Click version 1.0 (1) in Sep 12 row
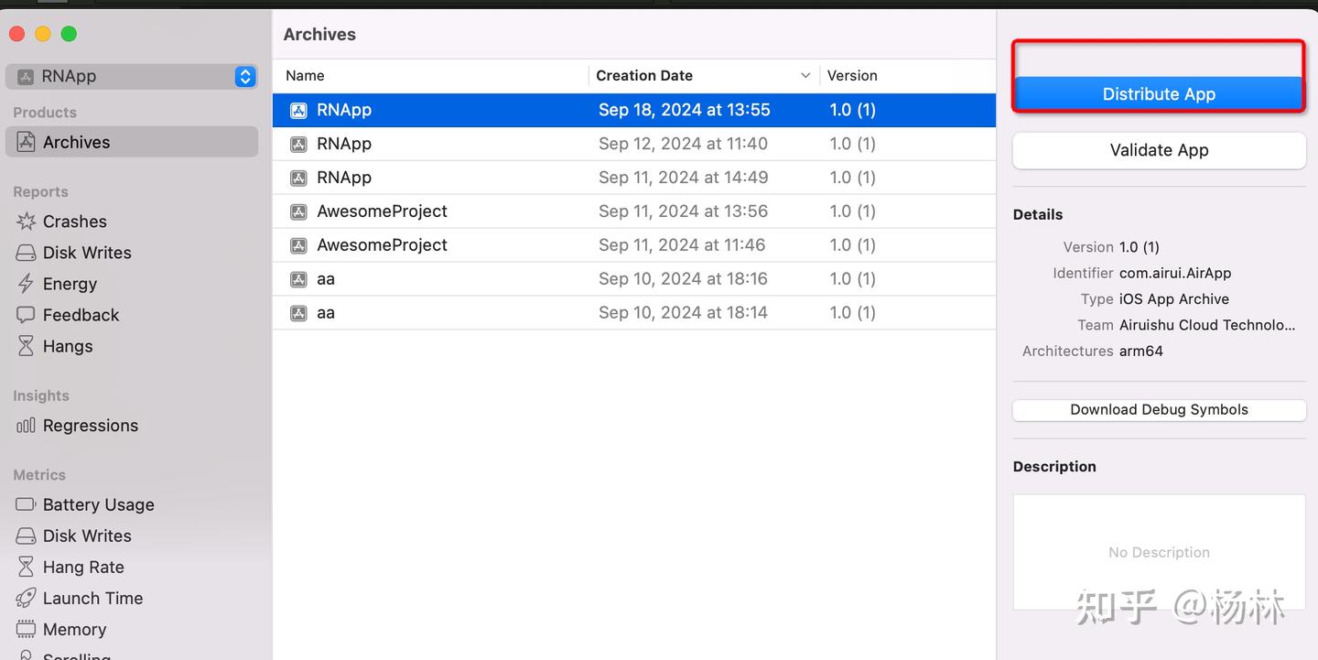This screenshot has height=660, width=1318. [853, 144]
